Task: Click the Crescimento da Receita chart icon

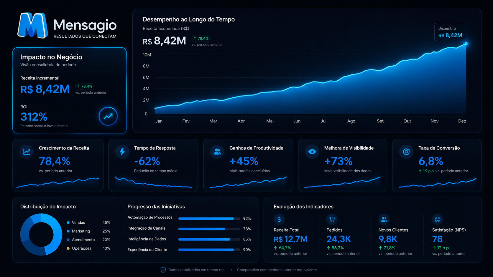Action: (x=27, y=152)
